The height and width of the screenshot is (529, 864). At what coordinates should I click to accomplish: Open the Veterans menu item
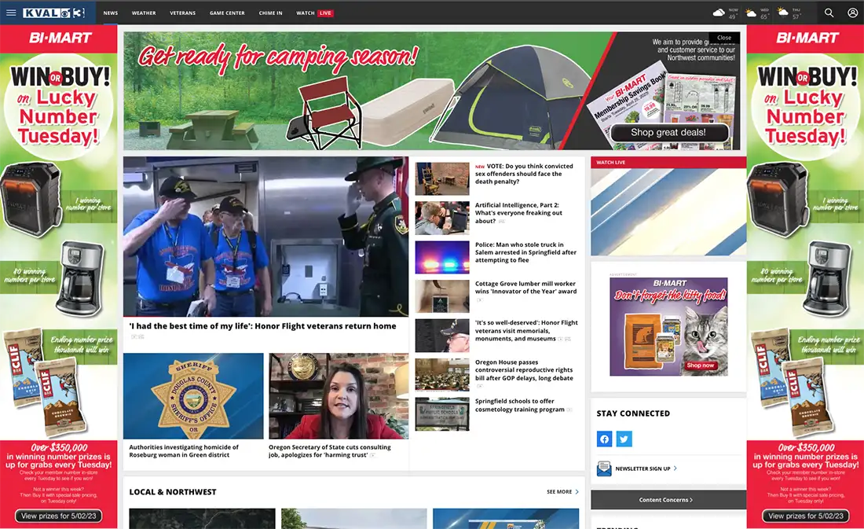pyautogui.click(x=183, y=13)
